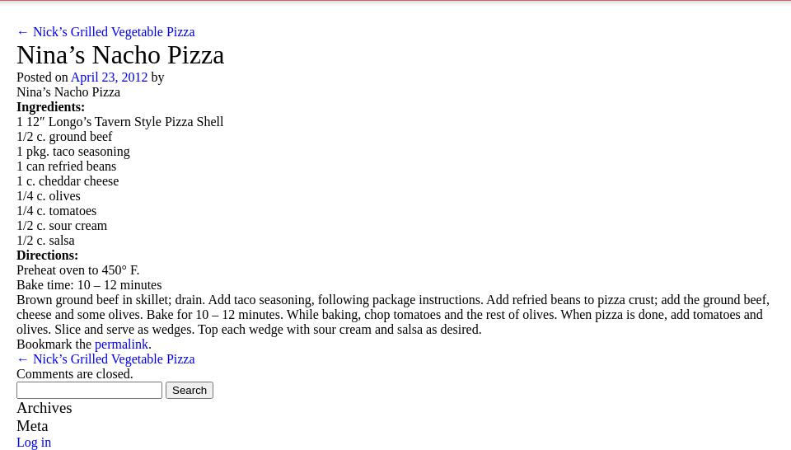791x450 pixels.
Task: Click the Longo's Tavern Style Pizza Shell line
Action: point(120,122)
